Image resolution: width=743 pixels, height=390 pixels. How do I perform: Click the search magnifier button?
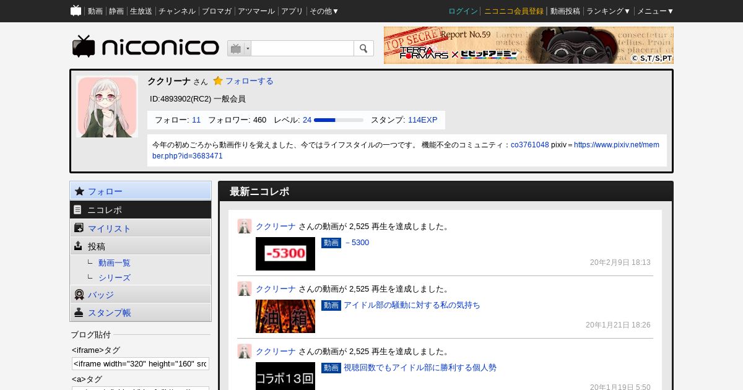click(x=363, y=48)
